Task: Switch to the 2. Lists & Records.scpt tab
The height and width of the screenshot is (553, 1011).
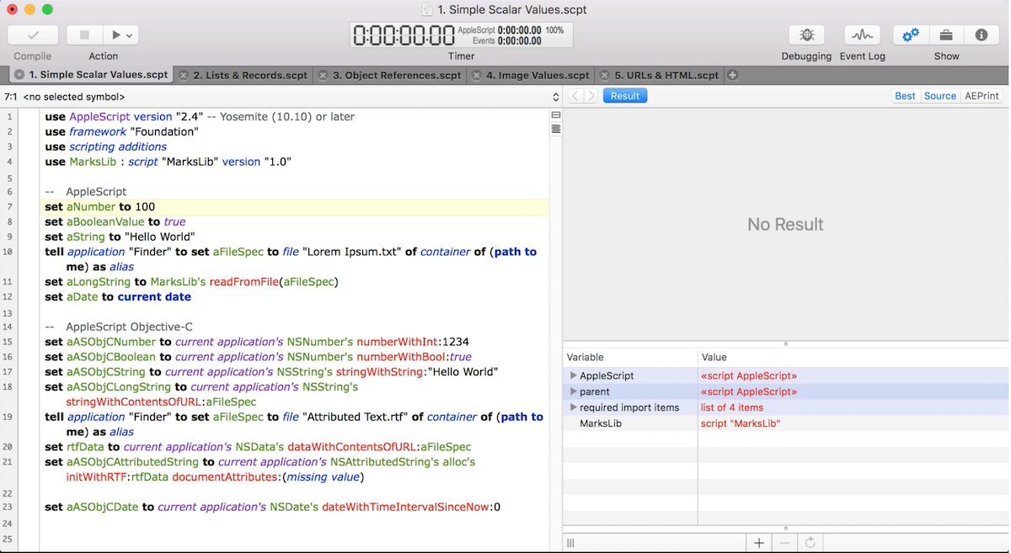Action: 250,75
